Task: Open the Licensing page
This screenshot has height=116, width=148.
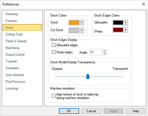Action: (12, 88)
